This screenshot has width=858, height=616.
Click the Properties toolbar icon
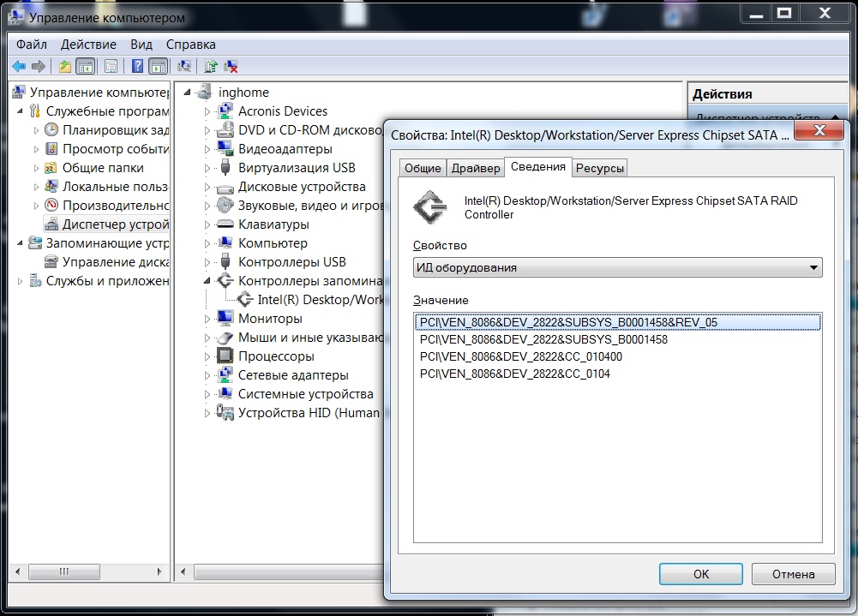point(111,67)
